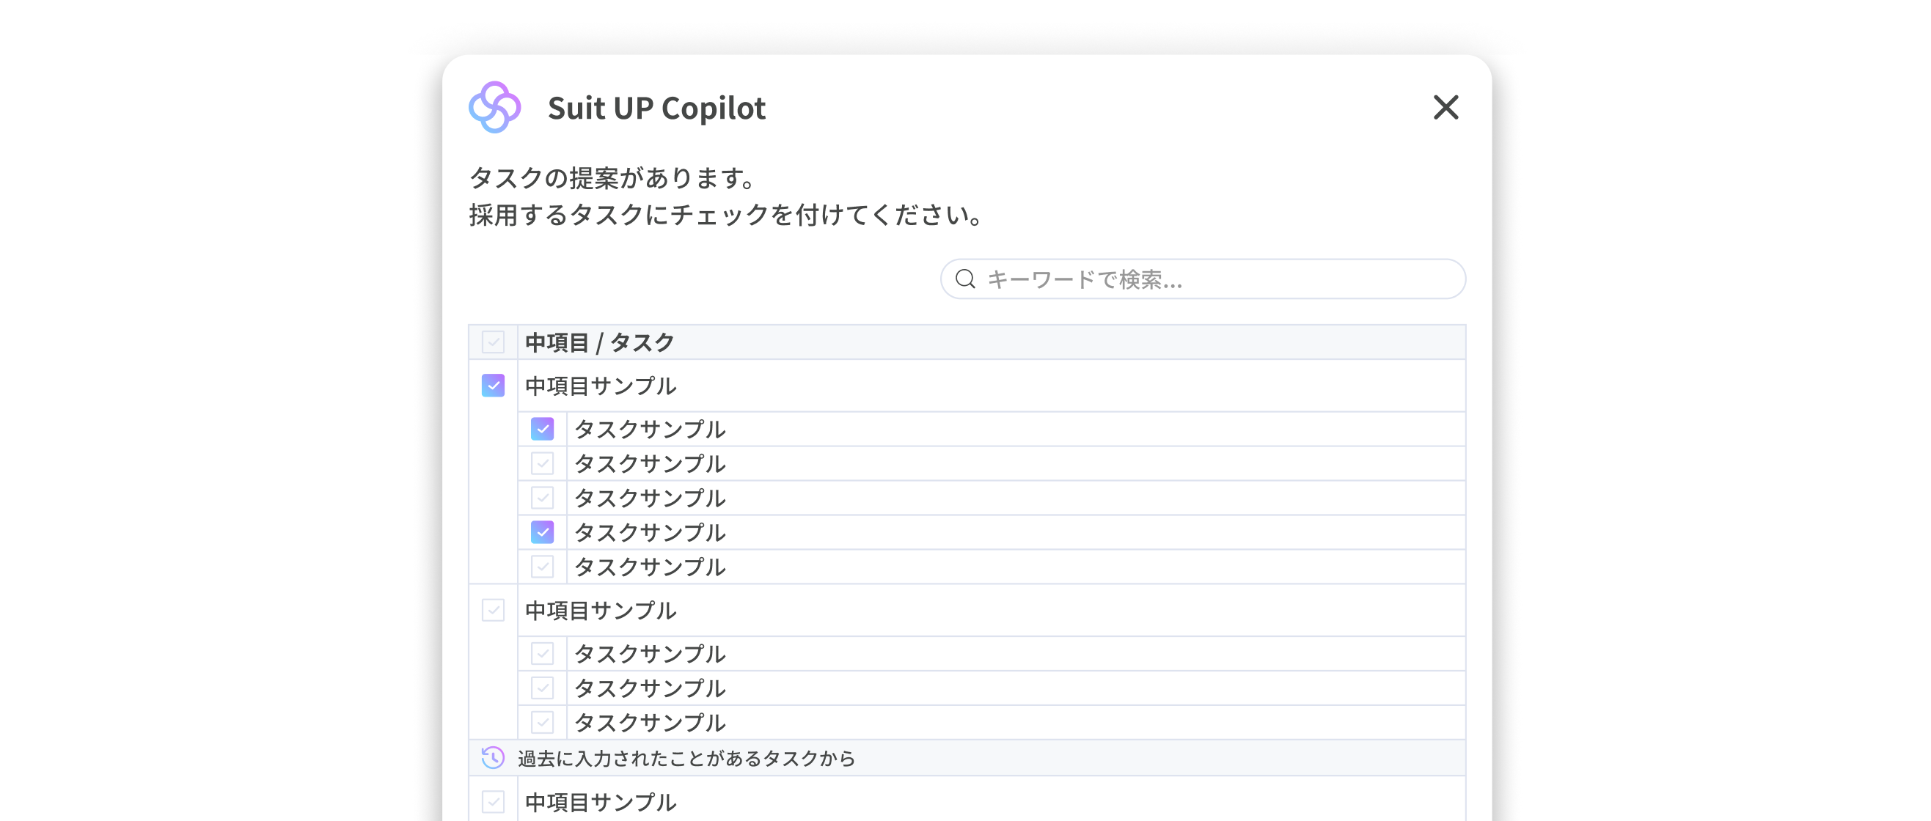Uncheck the first checked タスクサンプル task
Viewport: 1931px width, 821px height.
click(542, 430)
